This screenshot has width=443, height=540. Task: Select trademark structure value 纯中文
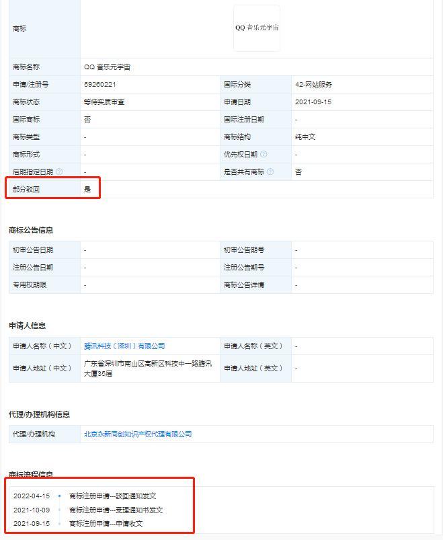click(305, 137)
